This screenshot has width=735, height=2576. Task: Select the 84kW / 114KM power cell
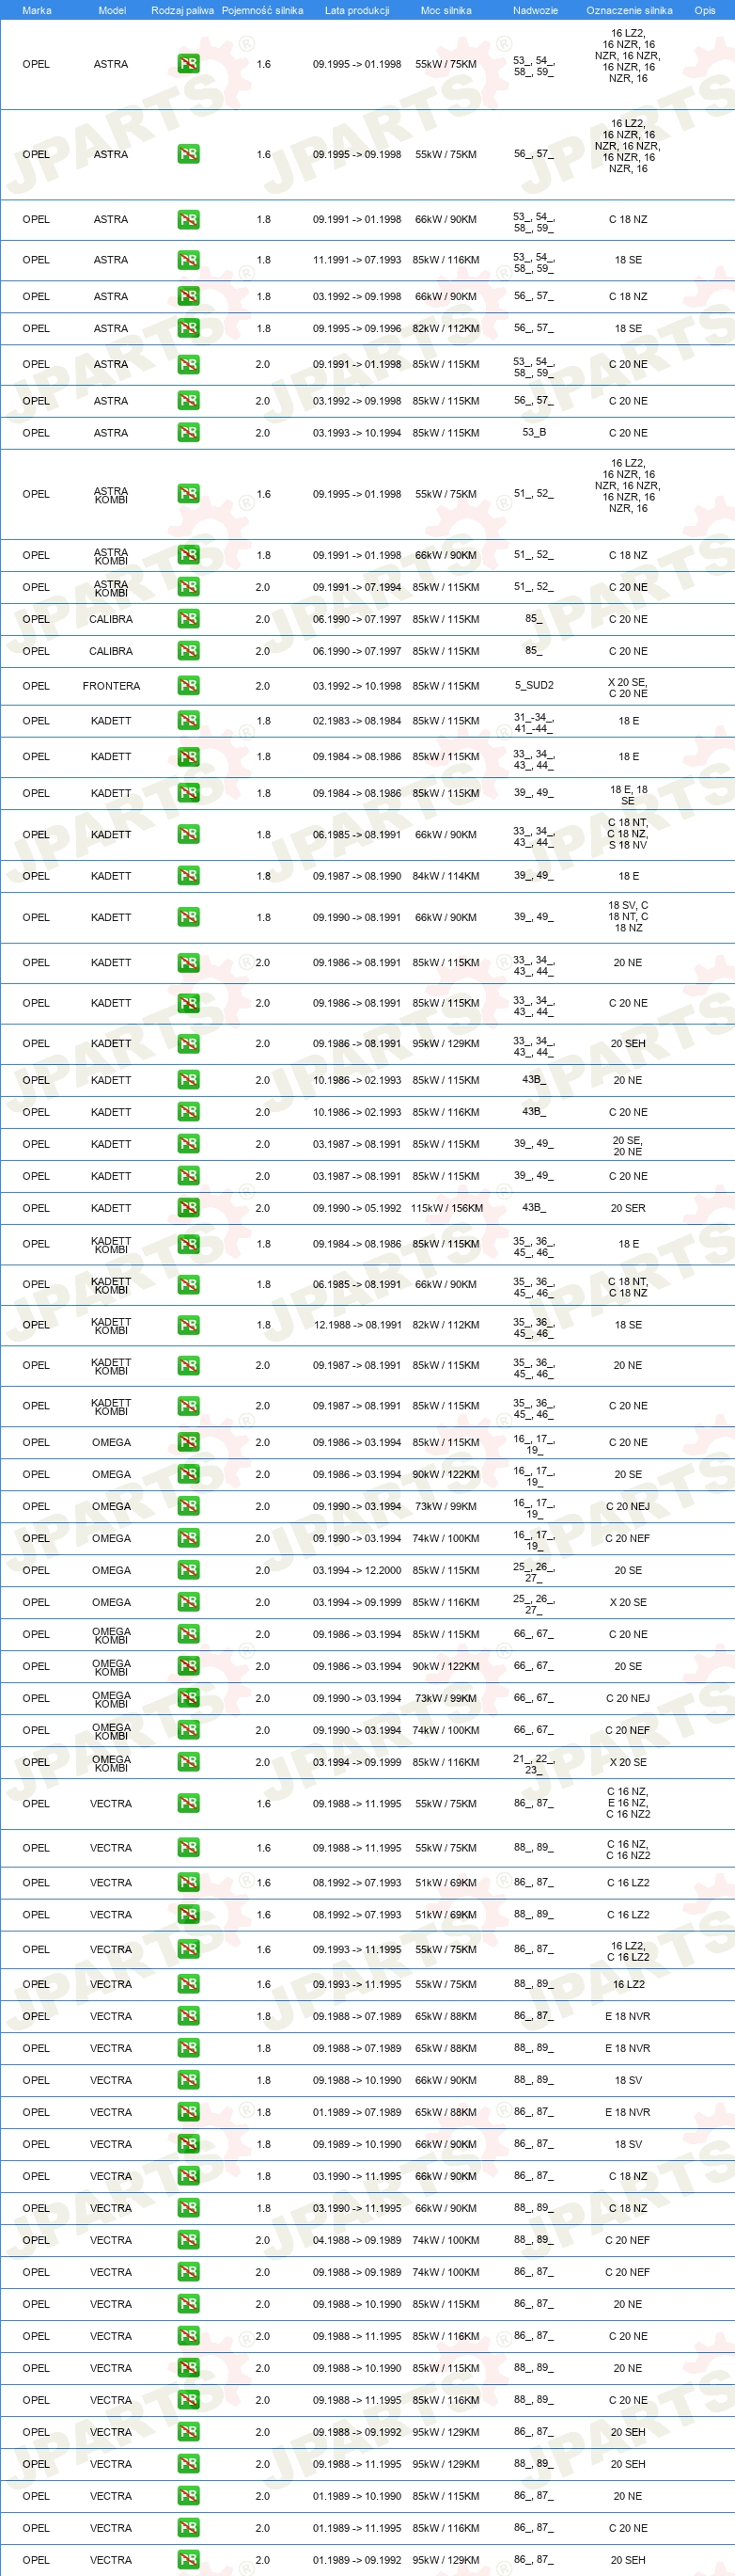pyautogui.click(x=446, y=876)
